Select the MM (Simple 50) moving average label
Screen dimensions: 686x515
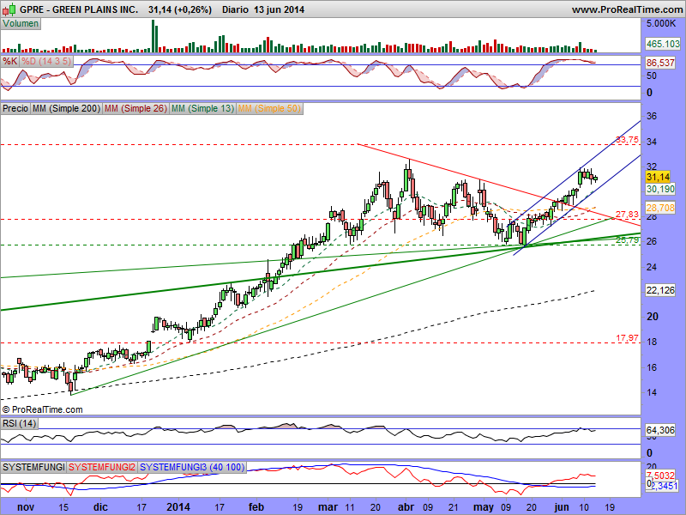269,108
